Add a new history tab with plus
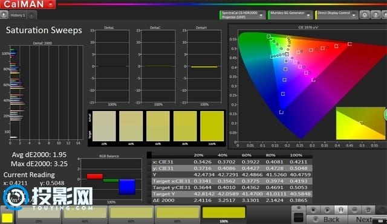This screenshot has height=224, width=387. point(31,15)
